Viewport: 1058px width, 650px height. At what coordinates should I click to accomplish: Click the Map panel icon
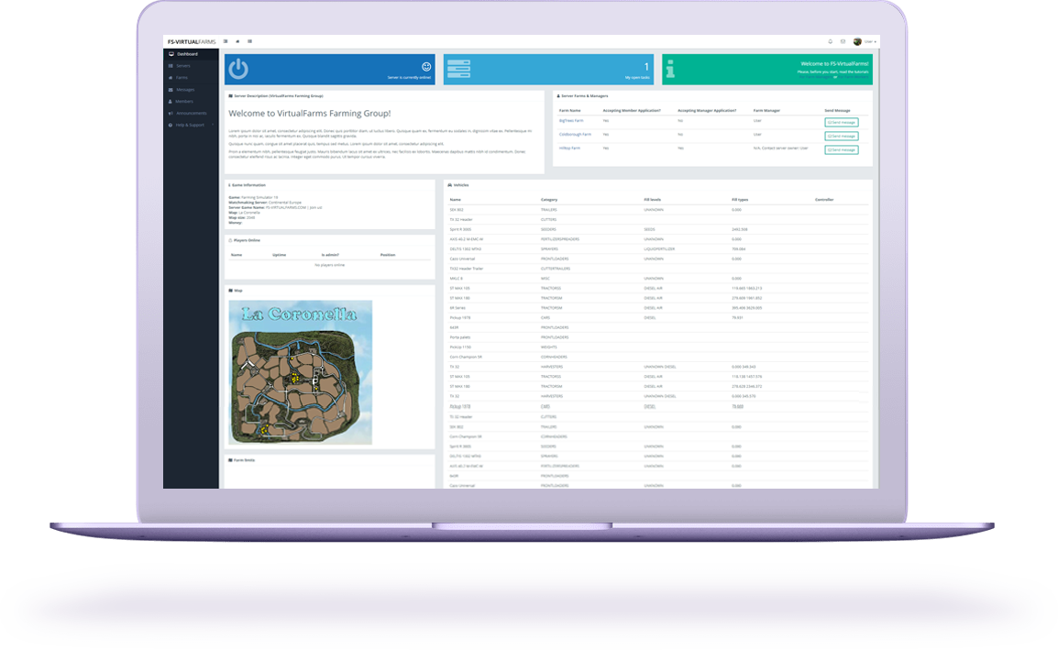pos(231,291)
